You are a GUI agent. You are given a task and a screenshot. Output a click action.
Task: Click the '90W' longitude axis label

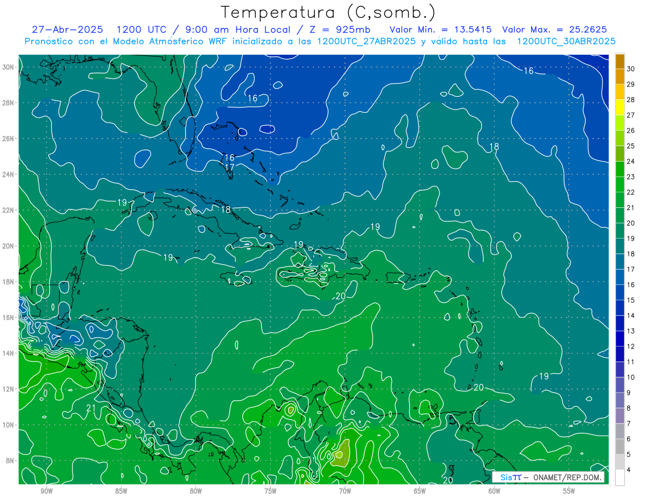46,491
